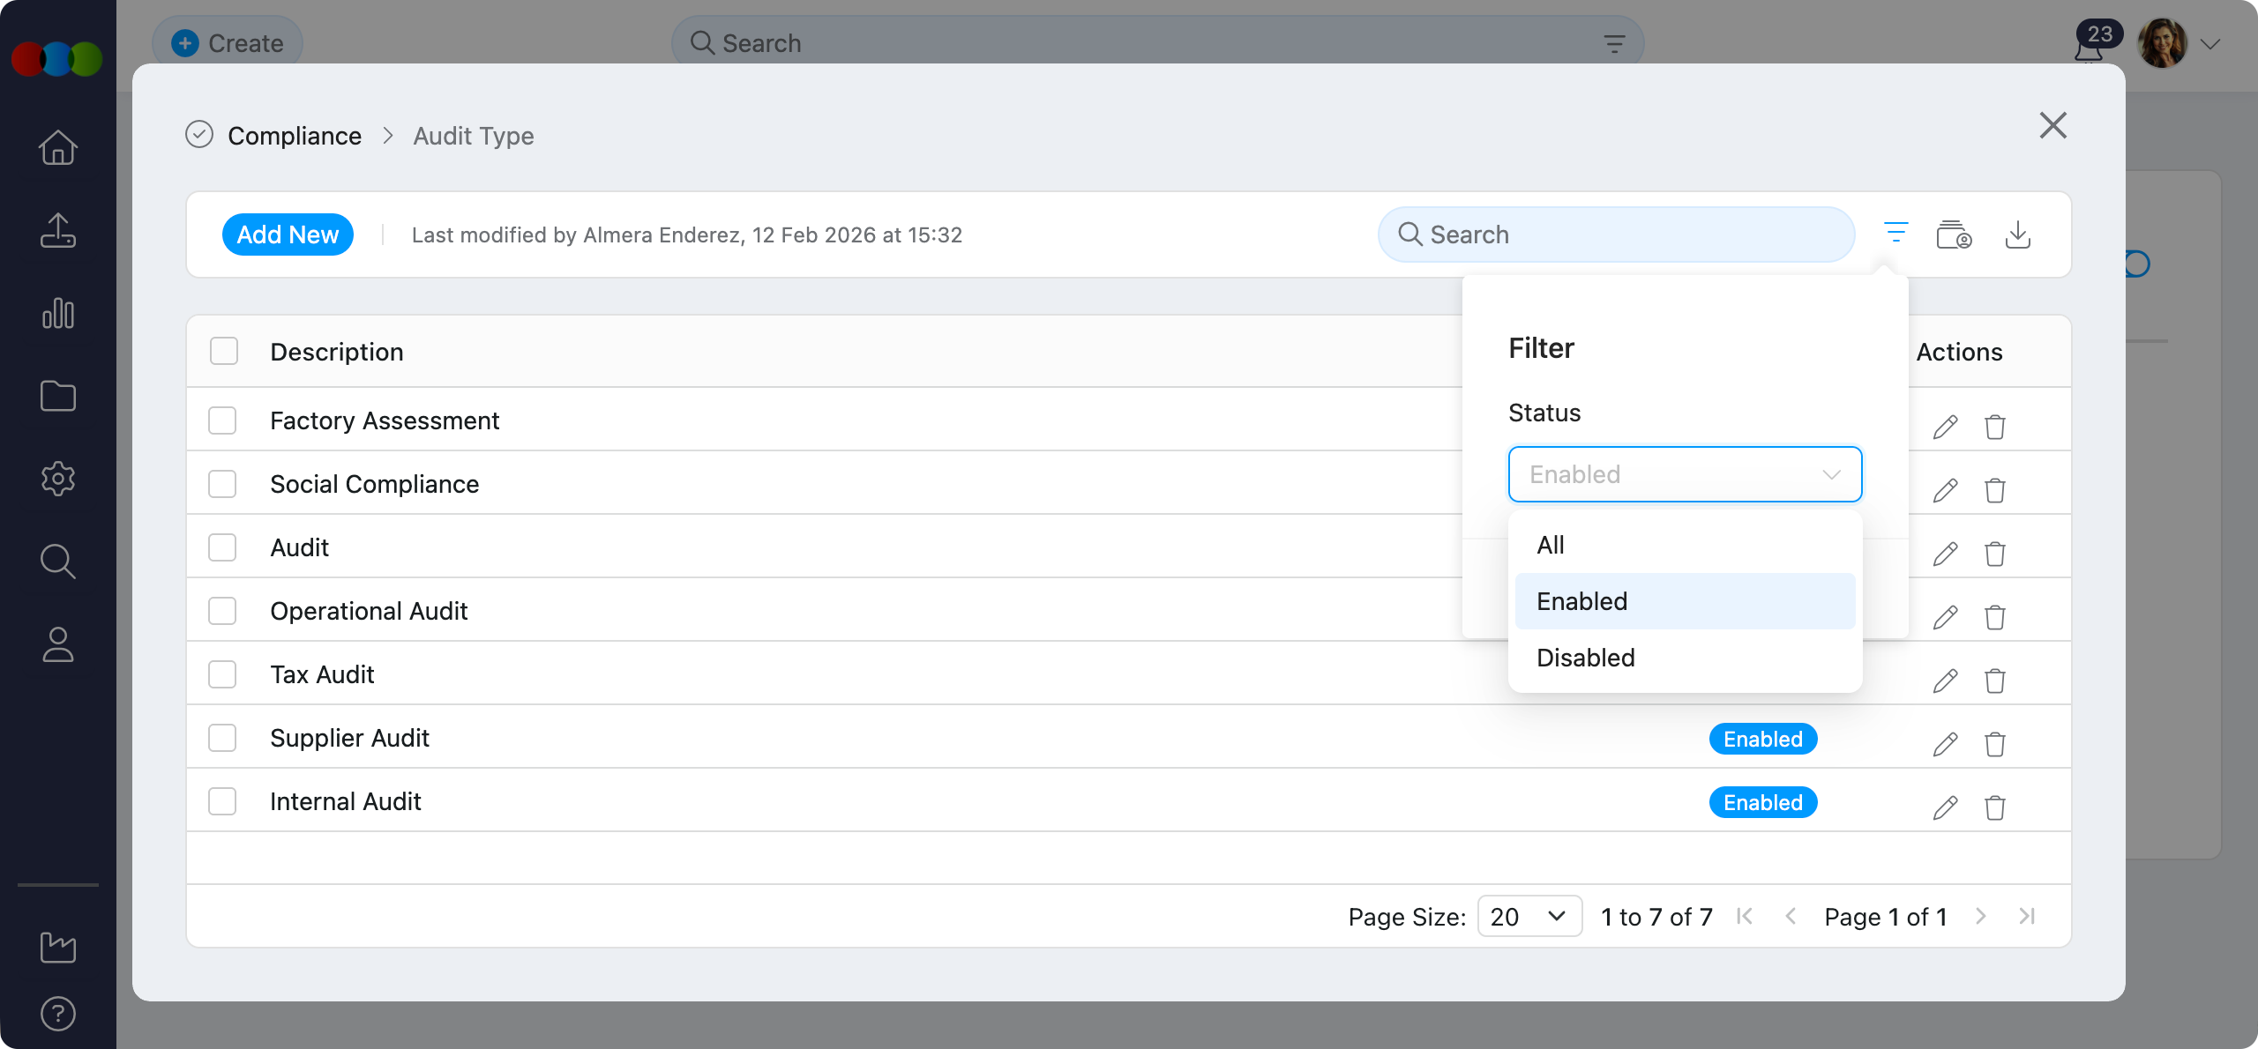Edit the Factory Assessment row

coord(1945,427)
